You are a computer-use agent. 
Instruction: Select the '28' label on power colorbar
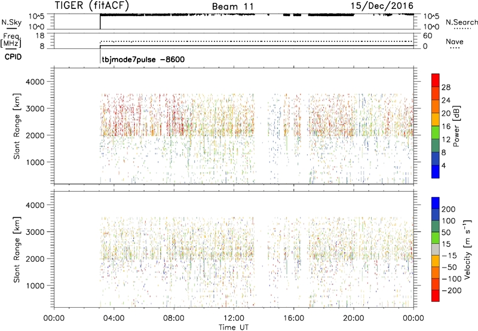pyautogui.click(x=446, y=87)
